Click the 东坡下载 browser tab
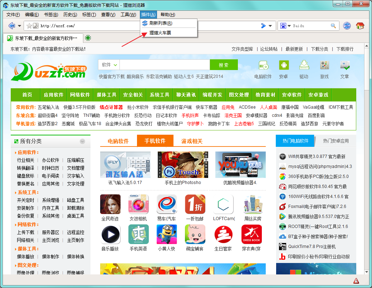This screenshot has height=288, width=372. coord(43,38)
